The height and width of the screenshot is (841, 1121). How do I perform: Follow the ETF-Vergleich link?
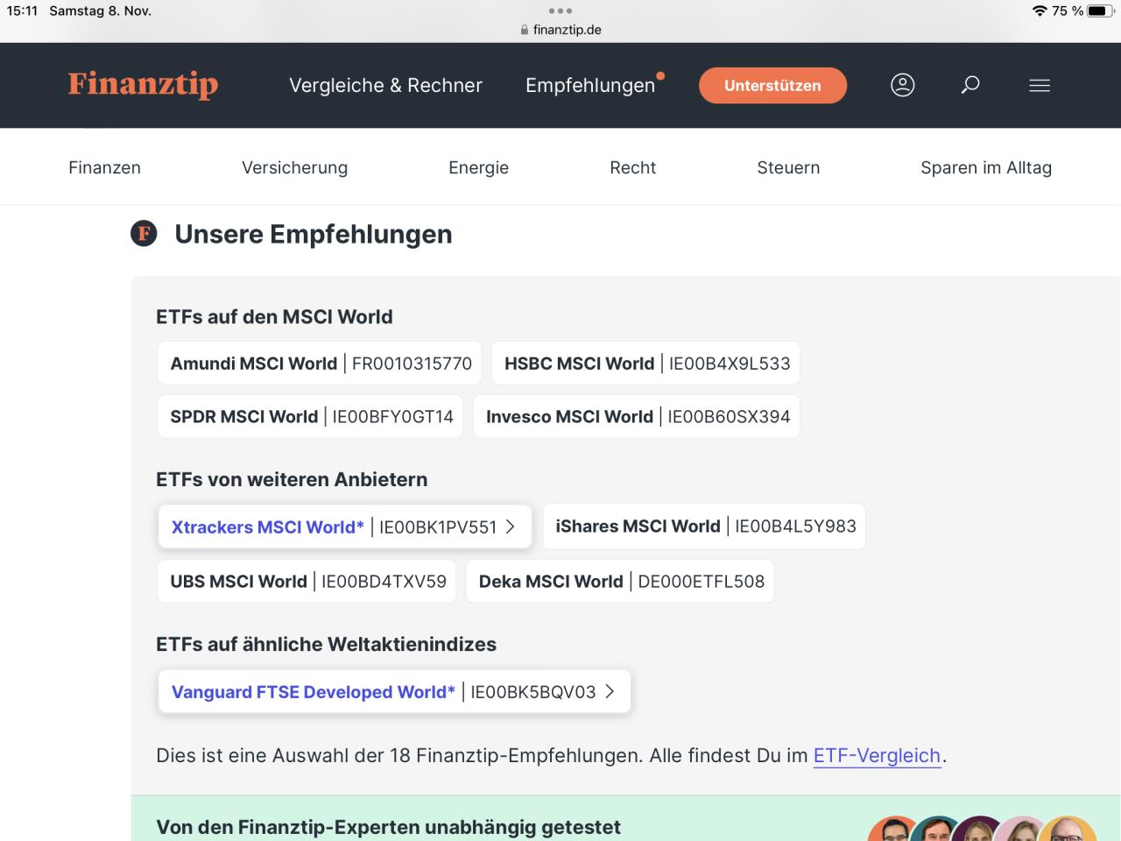(x=877, y=755)
